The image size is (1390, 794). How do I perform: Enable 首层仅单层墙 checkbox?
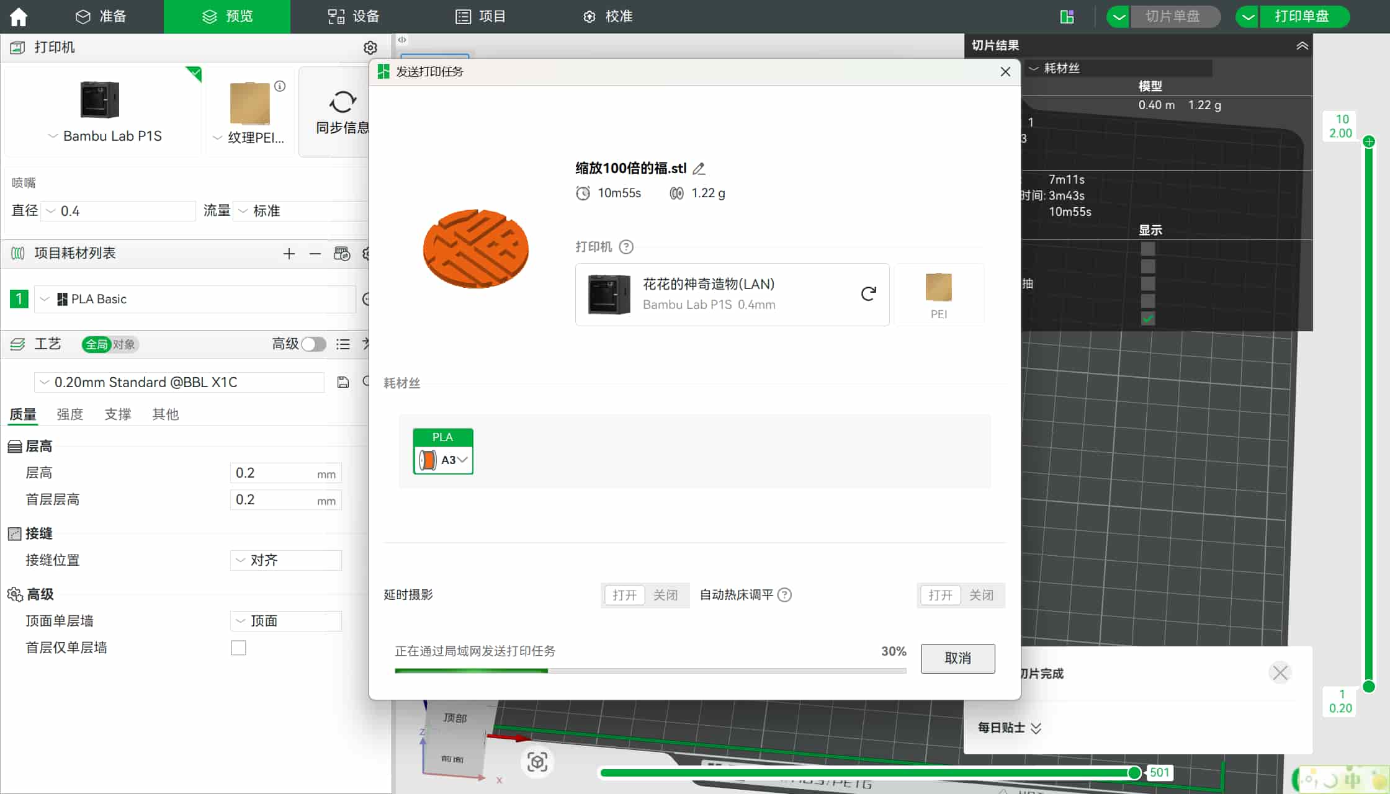coord(238,648)
